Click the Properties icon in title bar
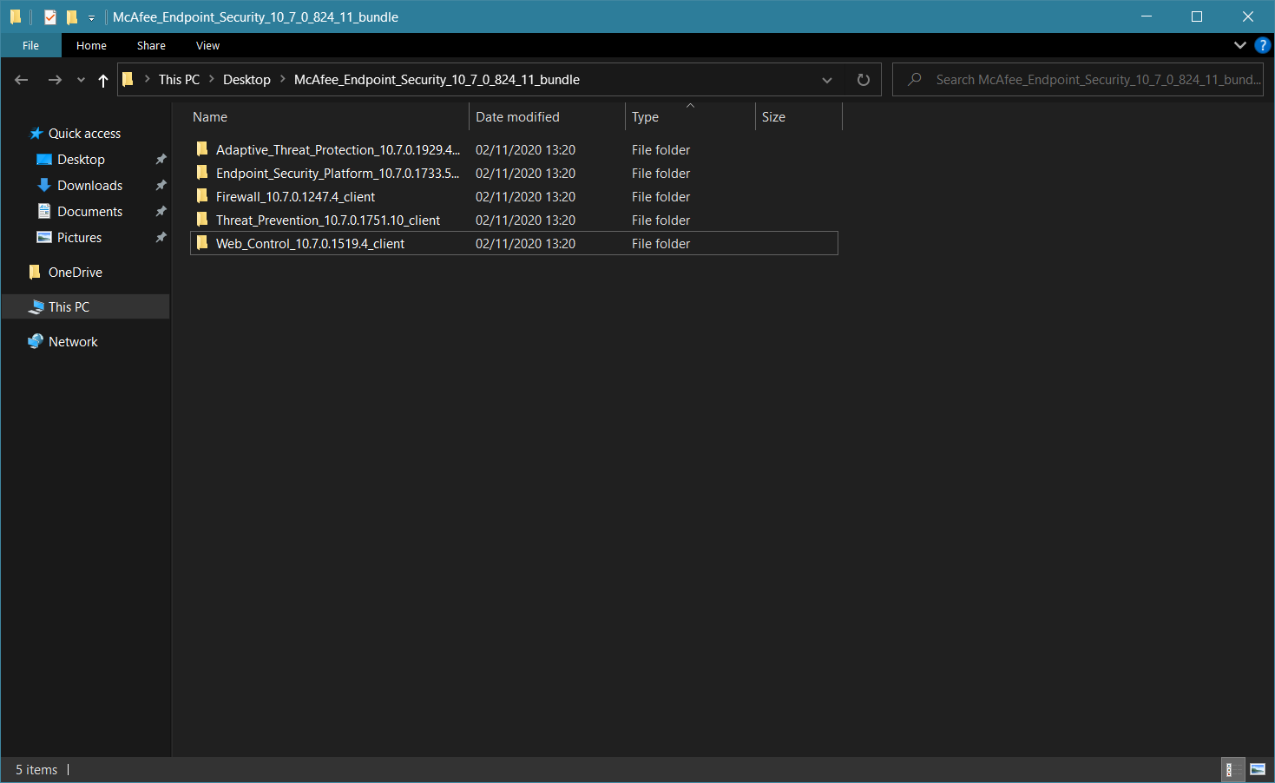The image size is (1275, 783). [x=50, y=16]
